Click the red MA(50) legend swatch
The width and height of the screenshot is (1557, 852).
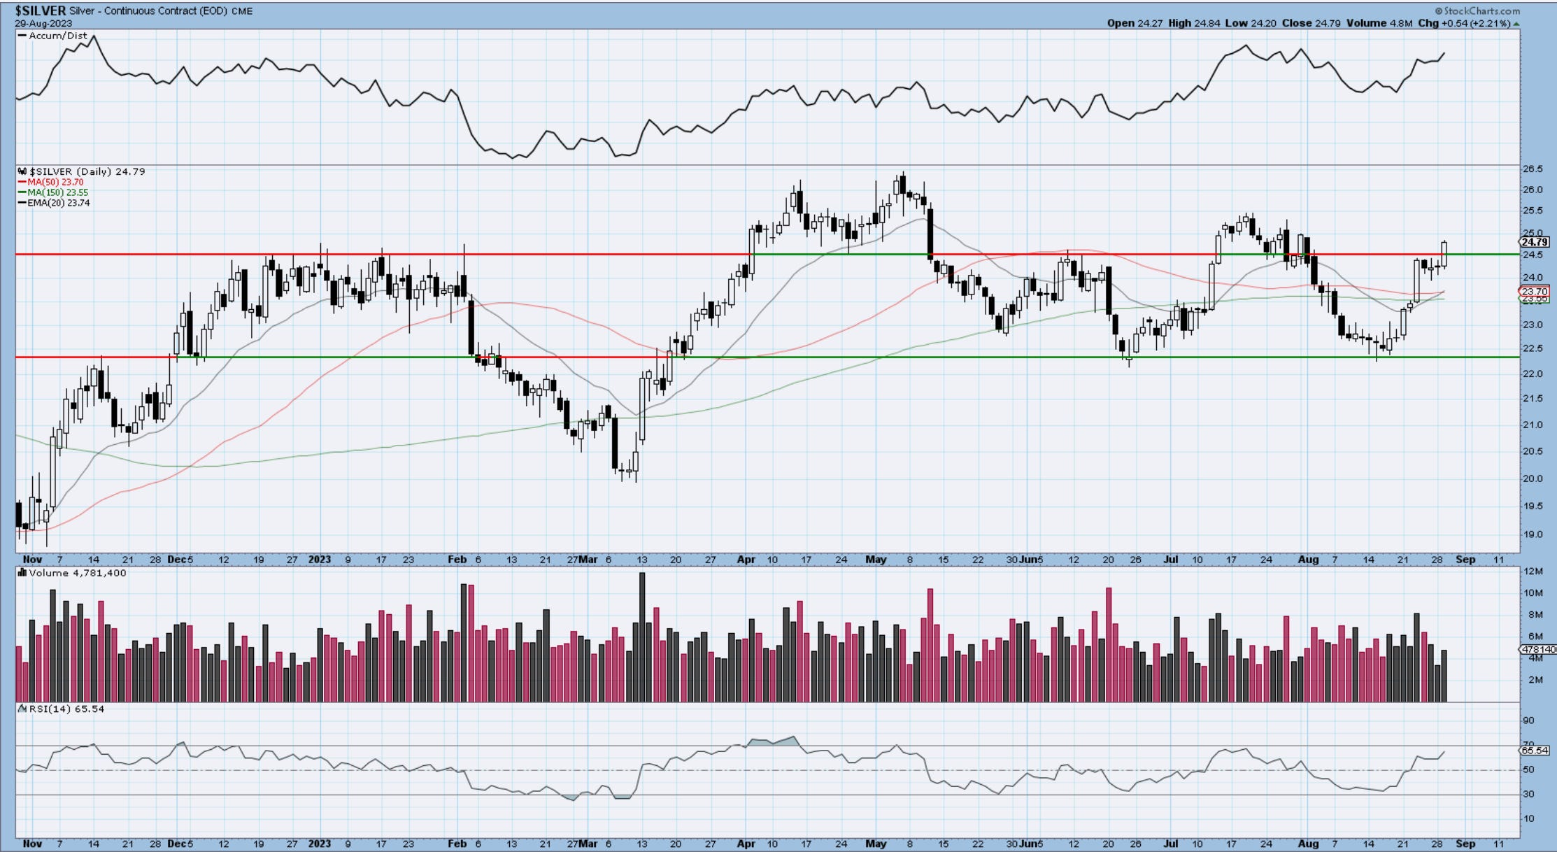click(22, 182)
